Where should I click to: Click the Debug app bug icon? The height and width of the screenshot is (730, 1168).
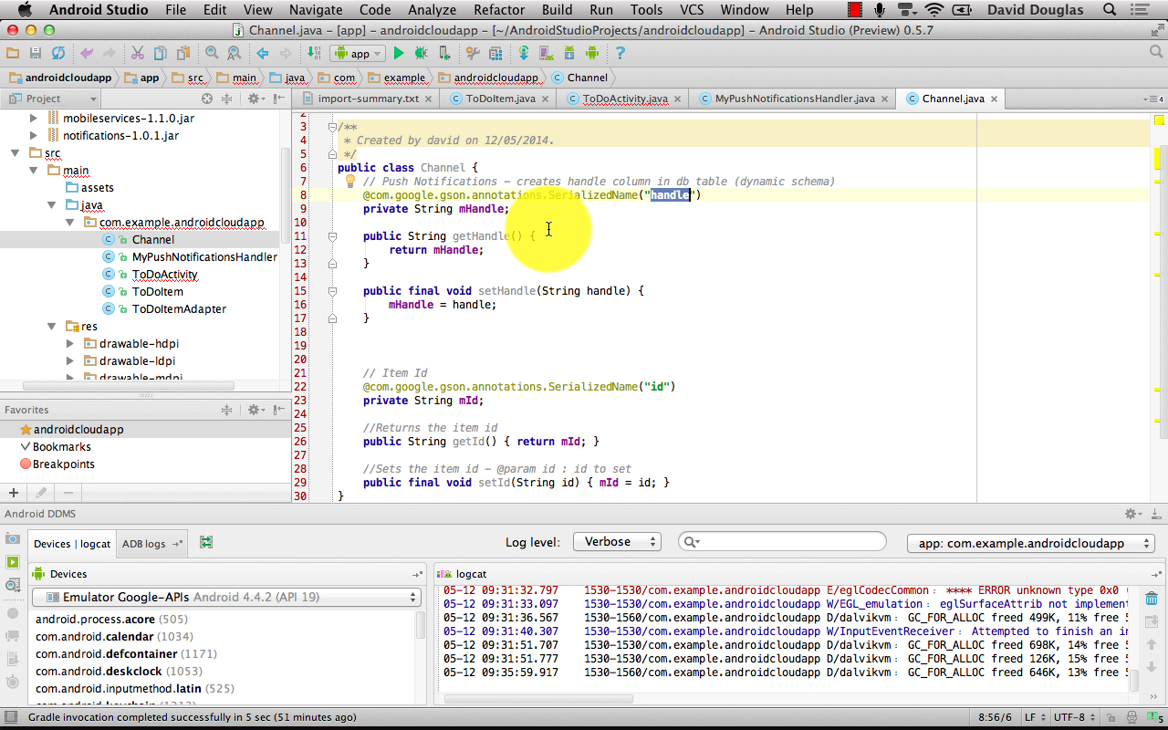click(421, 54)
